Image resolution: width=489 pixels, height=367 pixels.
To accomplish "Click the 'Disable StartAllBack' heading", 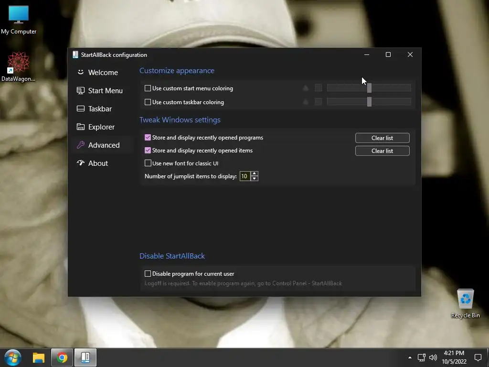I will [172, 256].
